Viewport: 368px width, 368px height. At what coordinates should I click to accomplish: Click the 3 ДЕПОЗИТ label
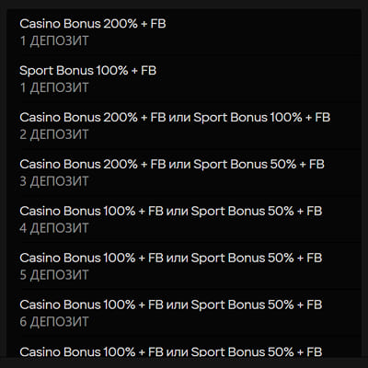[x=54, y=181]
